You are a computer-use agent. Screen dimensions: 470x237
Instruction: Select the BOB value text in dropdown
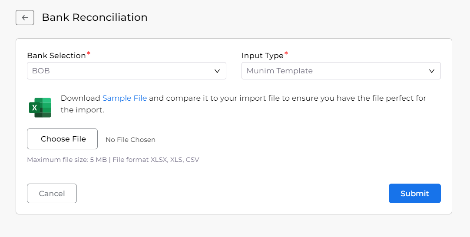(41, 71)
